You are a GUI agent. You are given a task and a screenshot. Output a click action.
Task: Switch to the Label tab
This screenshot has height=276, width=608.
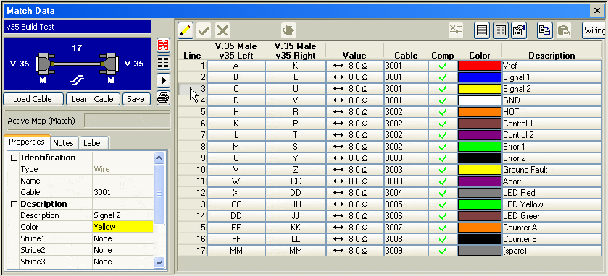point(93,143)
